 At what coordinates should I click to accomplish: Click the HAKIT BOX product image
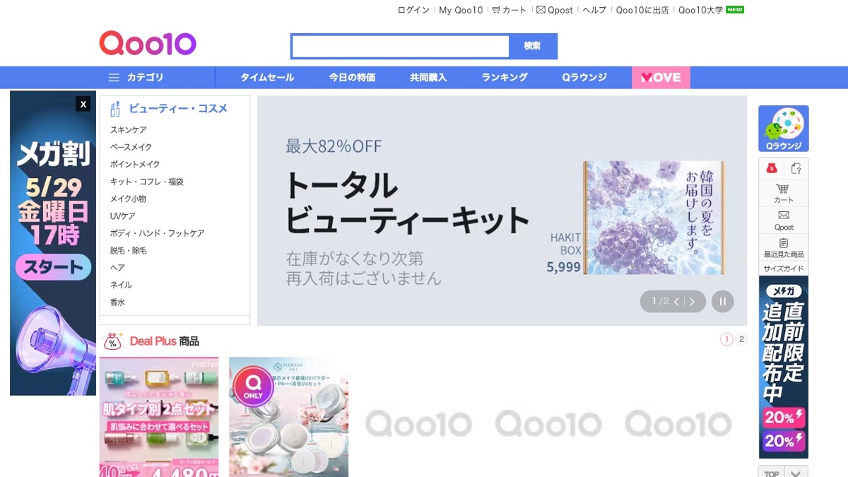(x=654, y=218)
